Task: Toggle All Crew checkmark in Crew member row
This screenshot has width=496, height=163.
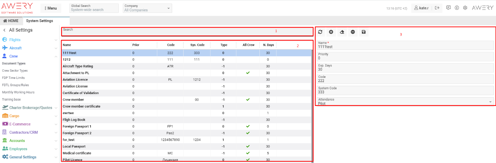Action: (x=248, y=100)
